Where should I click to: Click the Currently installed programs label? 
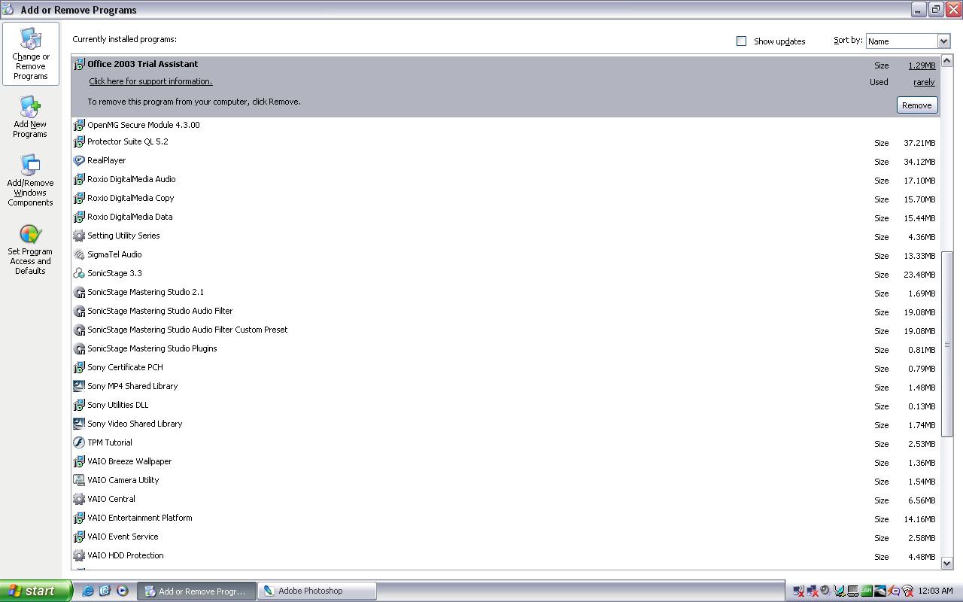tap(125, 39)
